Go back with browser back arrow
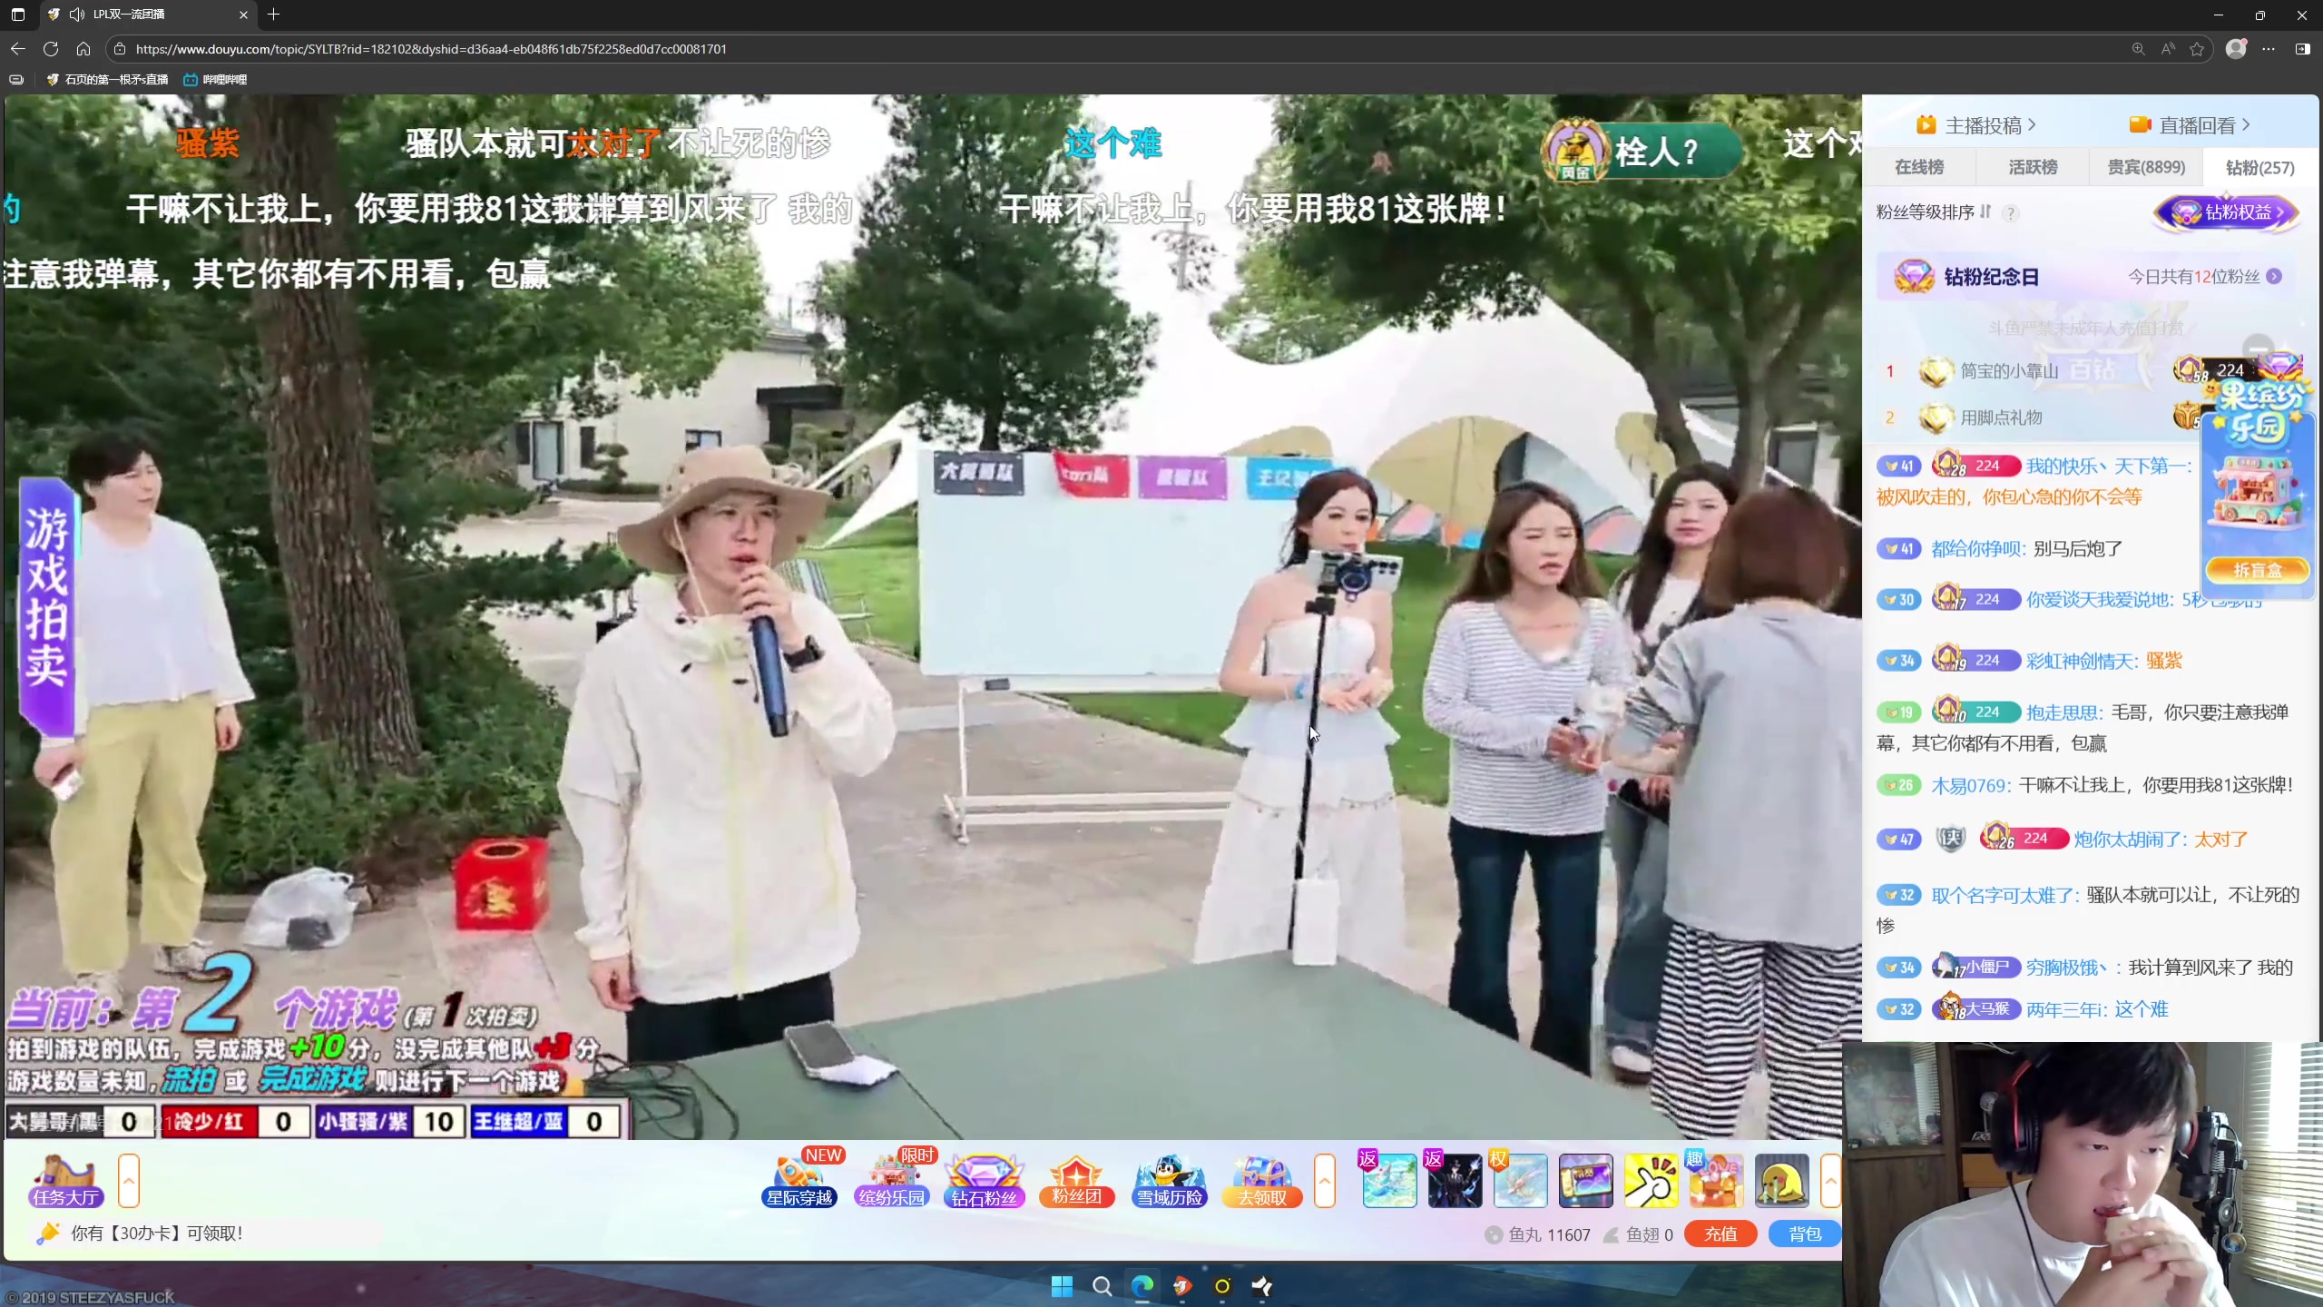 point(18,49)
